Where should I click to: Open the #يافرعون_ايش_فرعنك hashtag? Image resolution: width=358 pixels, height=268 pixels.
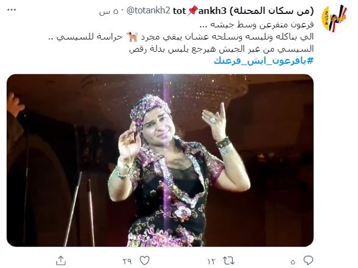click(x=264, y=61)
